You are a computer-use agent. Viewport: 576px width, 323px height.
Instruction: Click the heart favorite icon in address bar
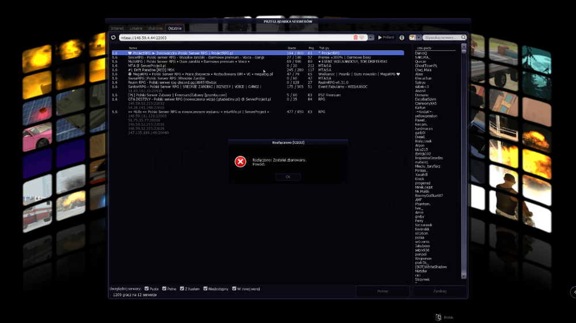(x=362, y=37)
